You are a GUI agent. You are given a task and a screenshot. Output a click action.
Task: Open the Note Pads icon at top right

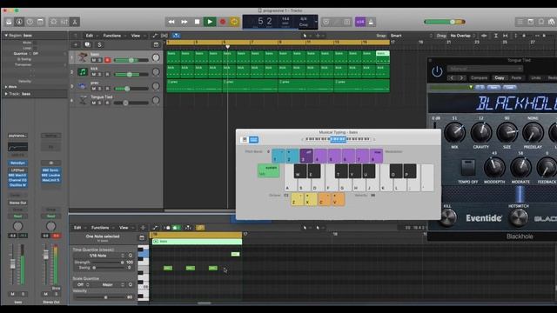[531, 22]
